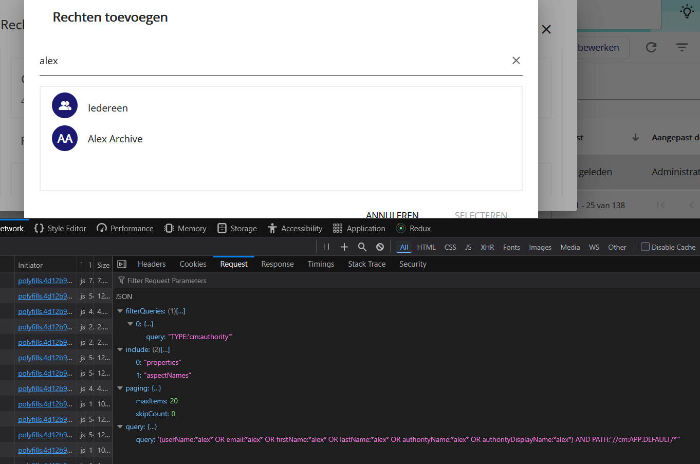Switch to the Headers tab
Viewport: 700px width, 464px height.
(x=152, y=264)
